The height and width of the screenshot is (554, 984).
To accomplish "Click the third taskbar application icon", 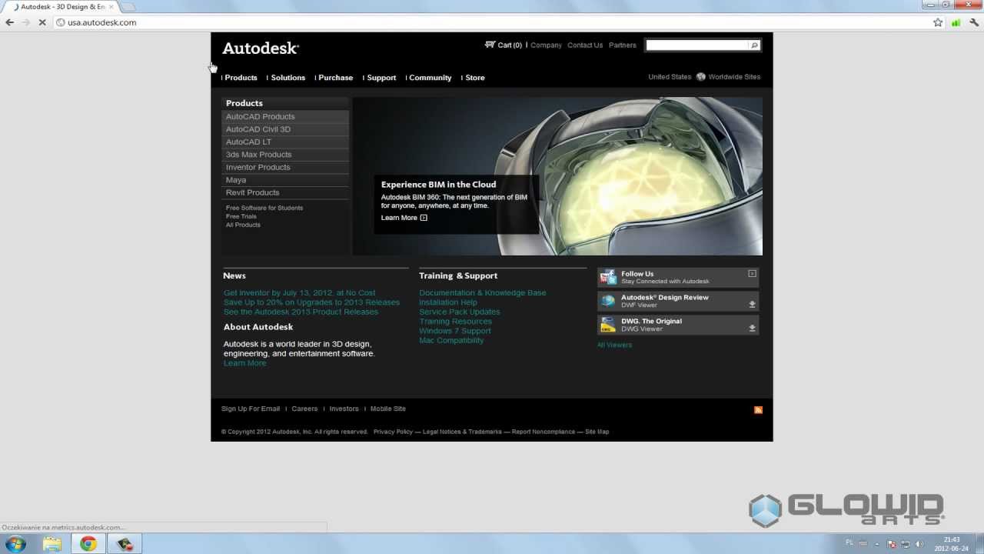I will (125, 544).
